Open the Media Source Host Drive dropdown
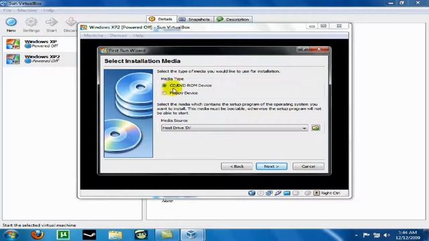429x241 pixels. (235, 128)
